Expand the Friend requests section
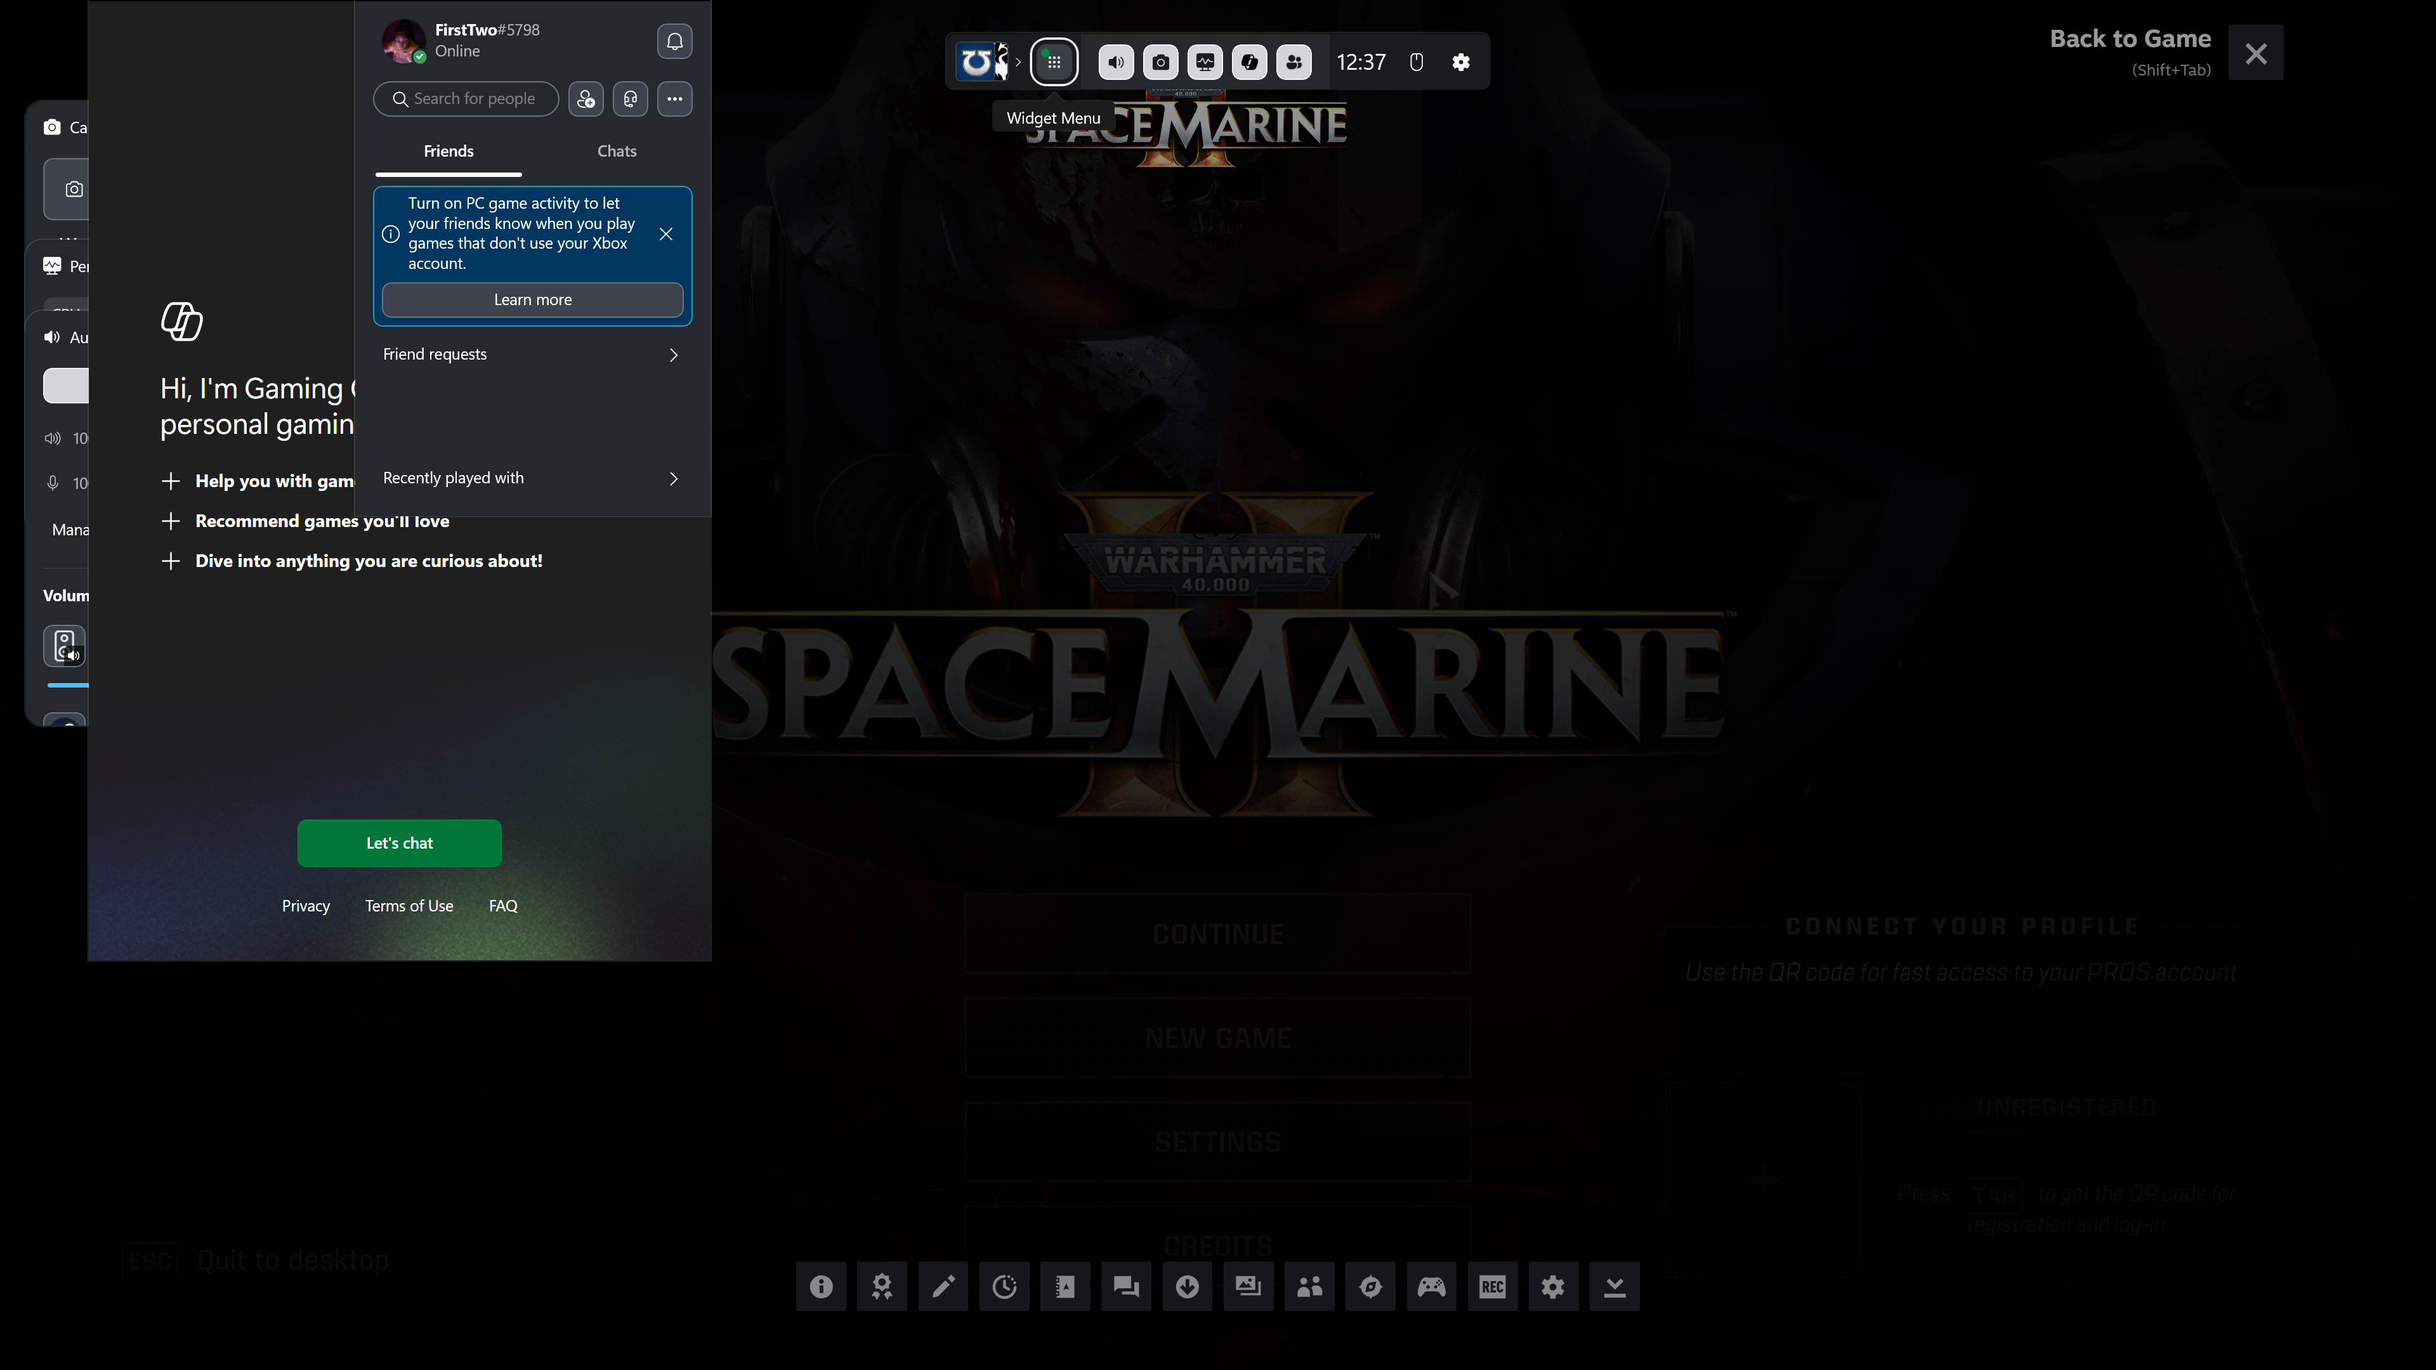 click(532, 355)
